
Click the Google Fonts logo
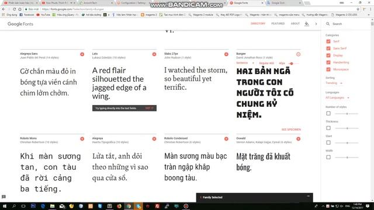click(20, 24)
